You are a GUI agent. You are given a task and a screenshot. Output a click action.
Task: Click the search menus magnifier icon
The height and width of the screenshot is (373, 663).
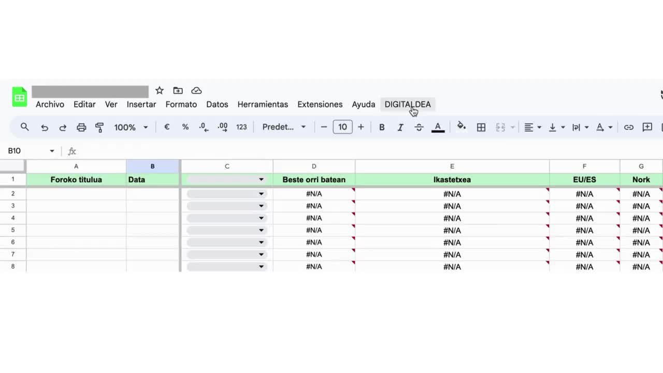[x=24, y=127]
